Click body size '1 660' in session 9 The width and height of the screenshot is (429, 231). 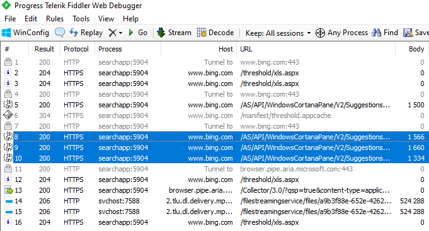point(416,148)
